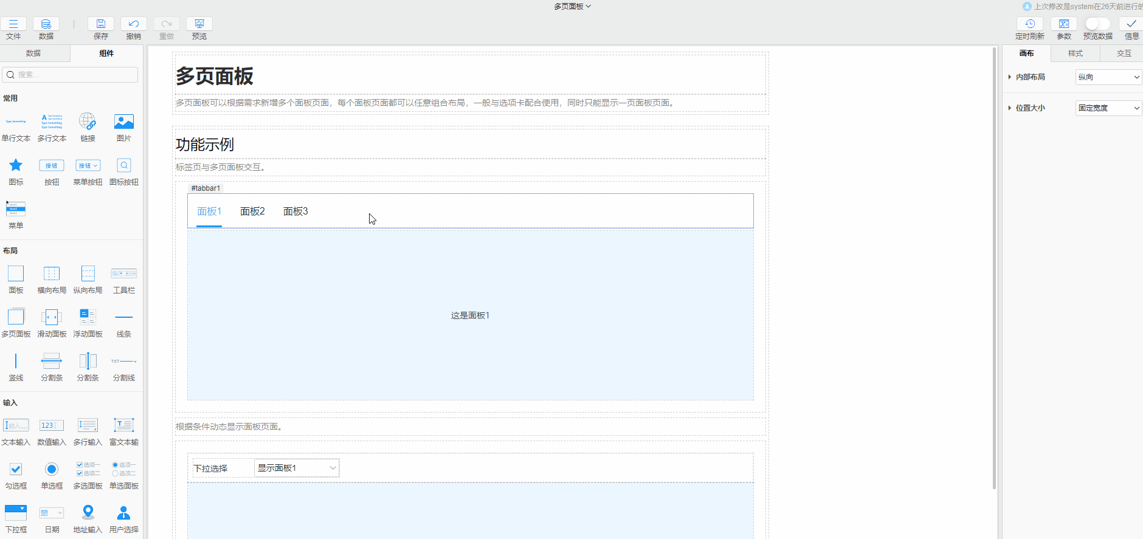Select the Radio button (单选框) component
The height and width of the screenshot is (539, 1143).
pyautogui.click(x=52, y=469)
